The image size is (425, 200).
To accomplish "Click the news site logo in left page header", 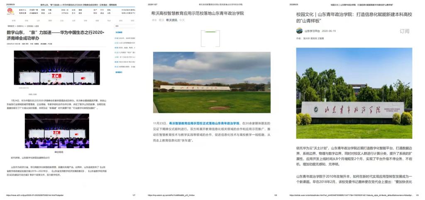I will (x=10, y=11).
